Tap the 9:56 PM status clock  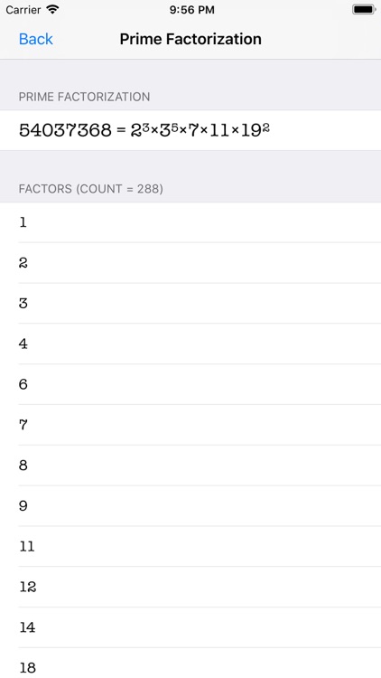point(191,10)
